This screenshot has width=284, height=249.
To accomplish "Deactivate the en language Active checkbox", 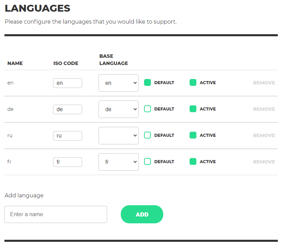I will tap(193, 82).
